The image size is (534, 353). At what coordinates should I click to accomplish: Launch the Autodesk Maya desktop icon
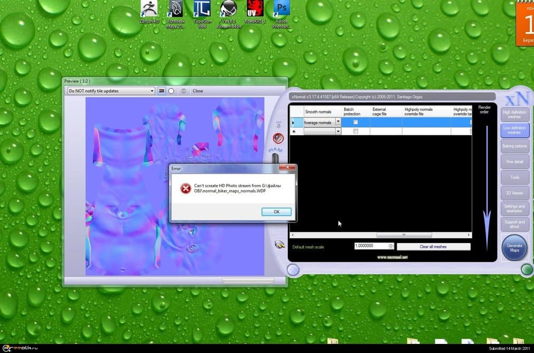(176, 10)
